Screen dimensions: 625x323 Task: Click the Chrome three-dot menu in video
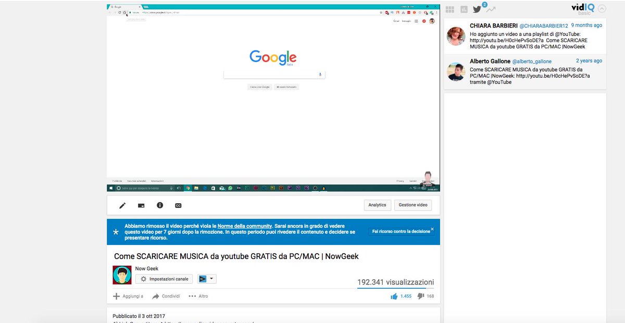click(x=436, y=12)
